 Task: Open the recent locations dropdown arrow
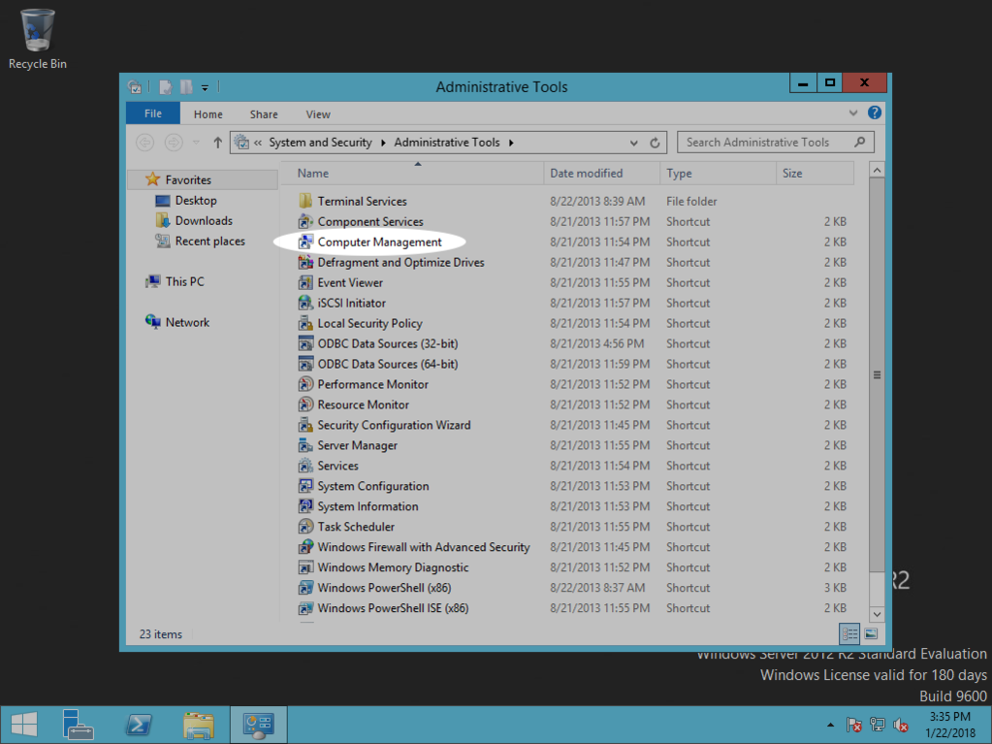[x=197, y=143]
